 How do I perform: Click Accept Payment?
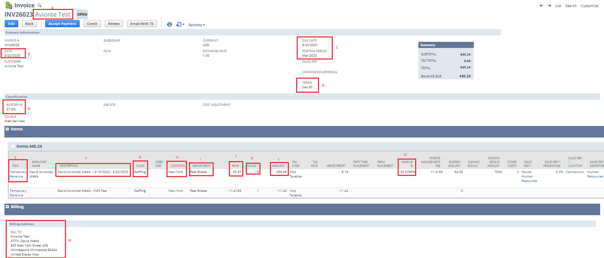click(62, 24)
